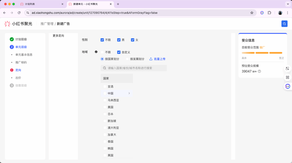
Task: Click the upload icon beside 批量上传
Action: (151, 59)
